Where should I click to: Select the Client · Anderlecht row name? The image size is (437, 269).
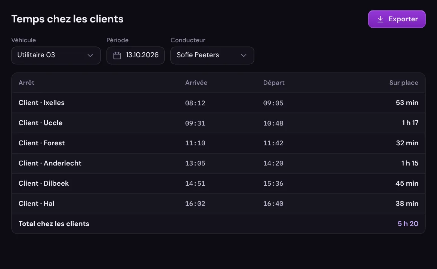tap(50, 163)
